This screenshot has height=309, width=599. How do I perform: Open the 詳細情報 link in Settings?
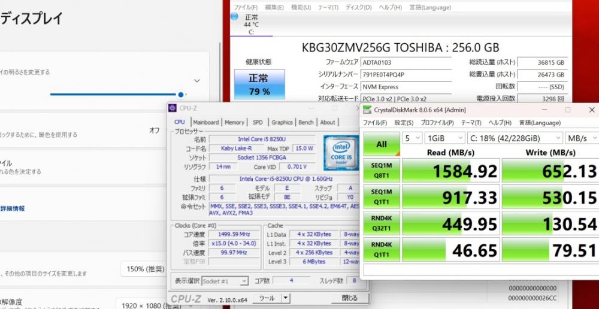[x=12, y=208]
